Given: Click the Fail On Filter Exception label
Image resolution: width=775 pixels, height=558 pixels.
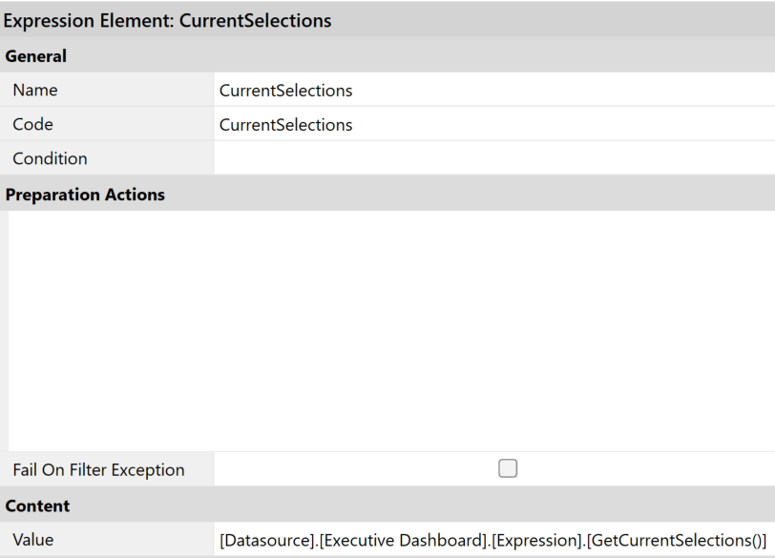Looking at the screenshot, I should [x=98, y=469].
